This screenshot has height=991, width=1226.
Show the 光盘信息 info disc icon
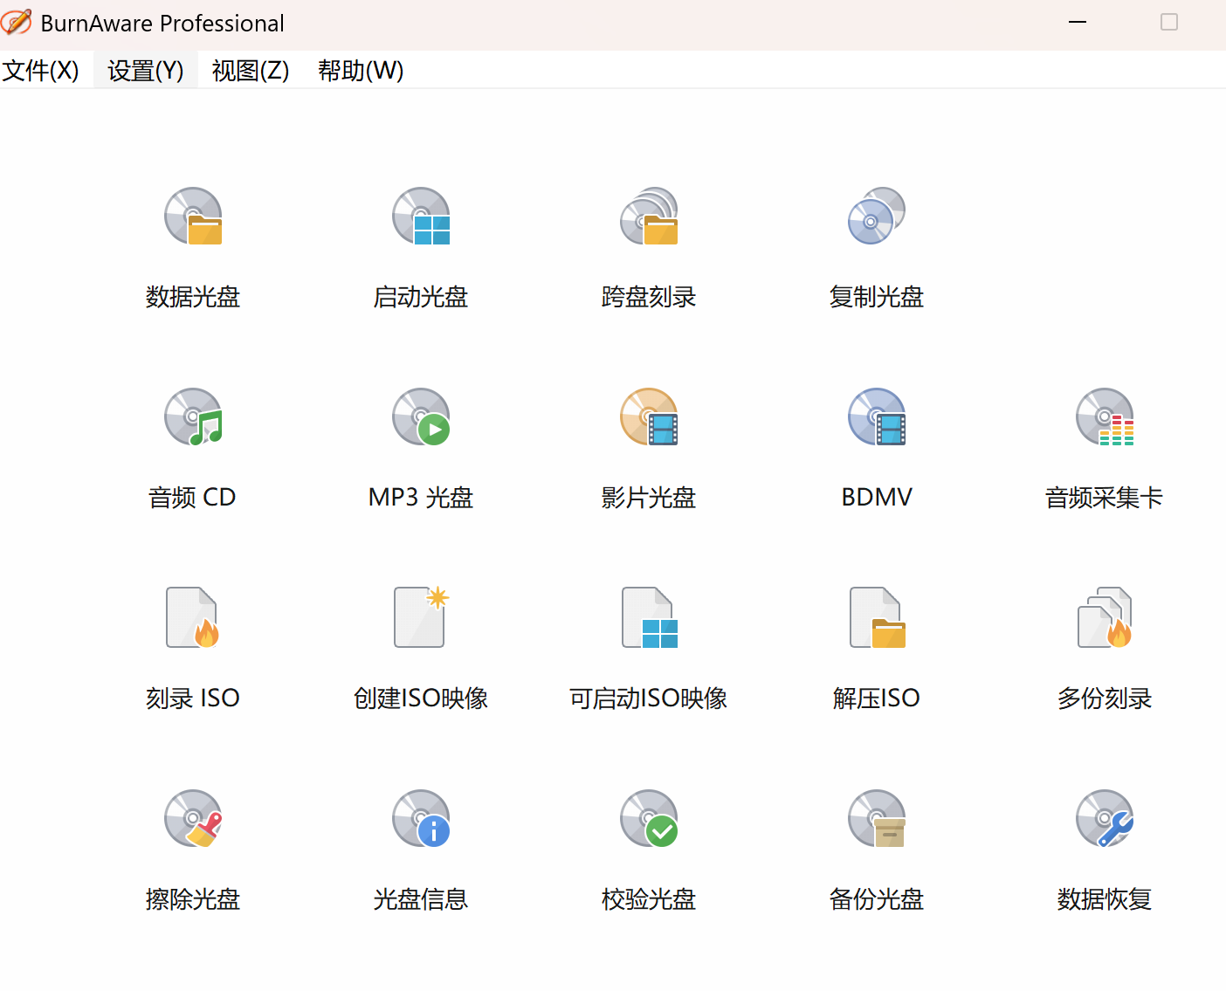[421, 818]
